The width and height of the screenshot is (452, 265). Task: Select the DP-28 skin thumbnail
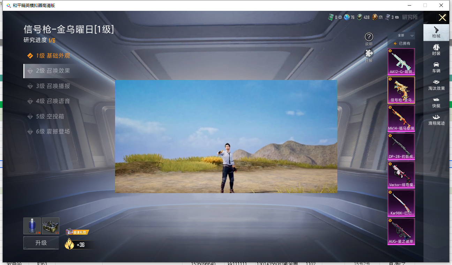click(401, 146)
